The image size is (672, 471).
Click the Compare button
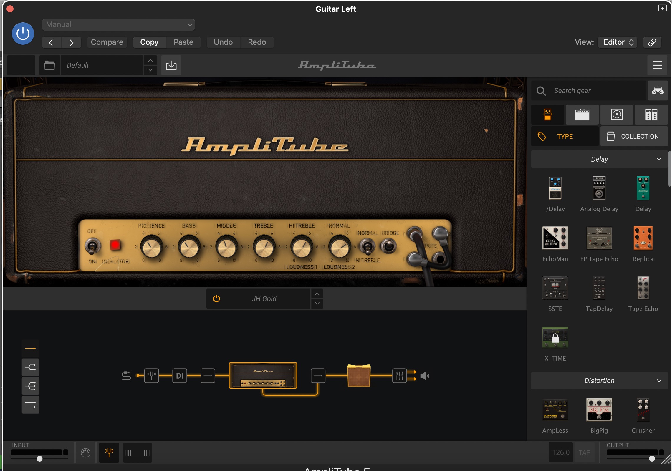(x=107, y=42)
